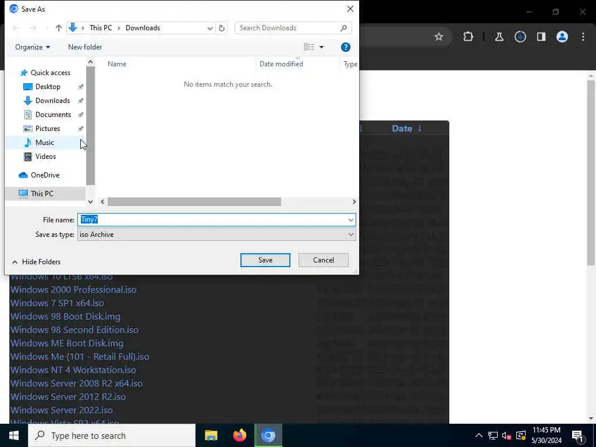
Task: Switch to Chrome in the taskbar
Action: [x=268, y=435]
